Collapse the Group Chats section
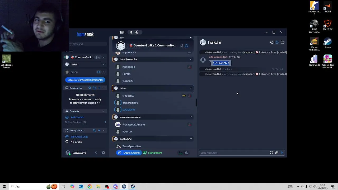 tap(103, 130)
